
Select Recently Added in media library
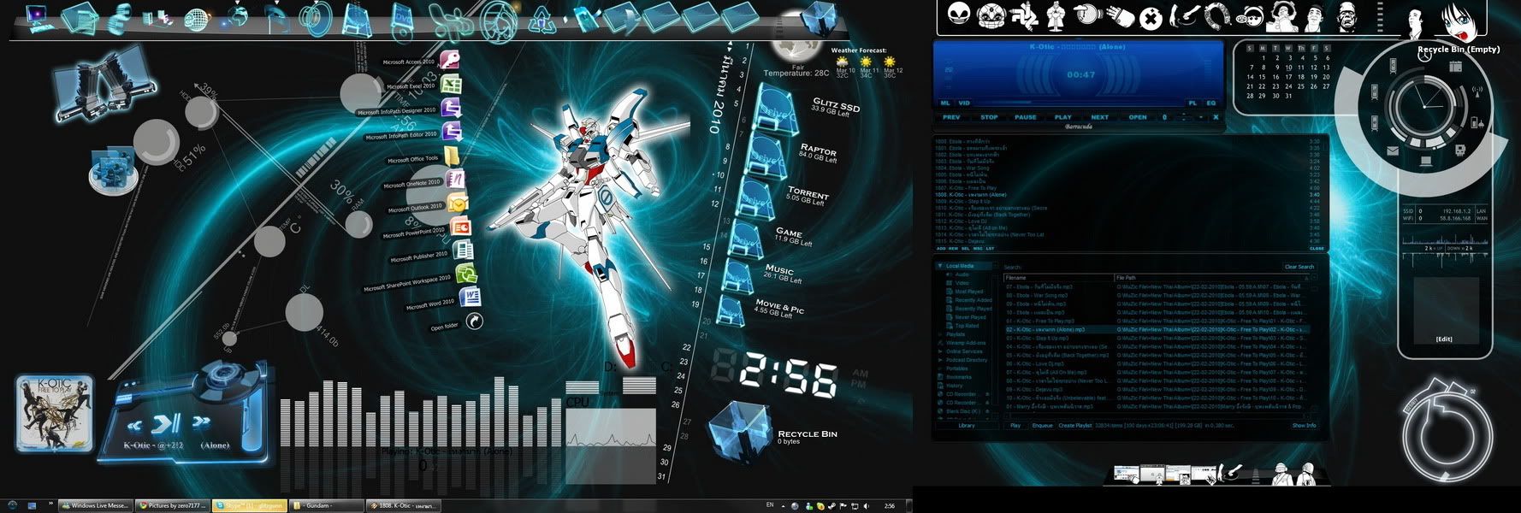(974, 300)
